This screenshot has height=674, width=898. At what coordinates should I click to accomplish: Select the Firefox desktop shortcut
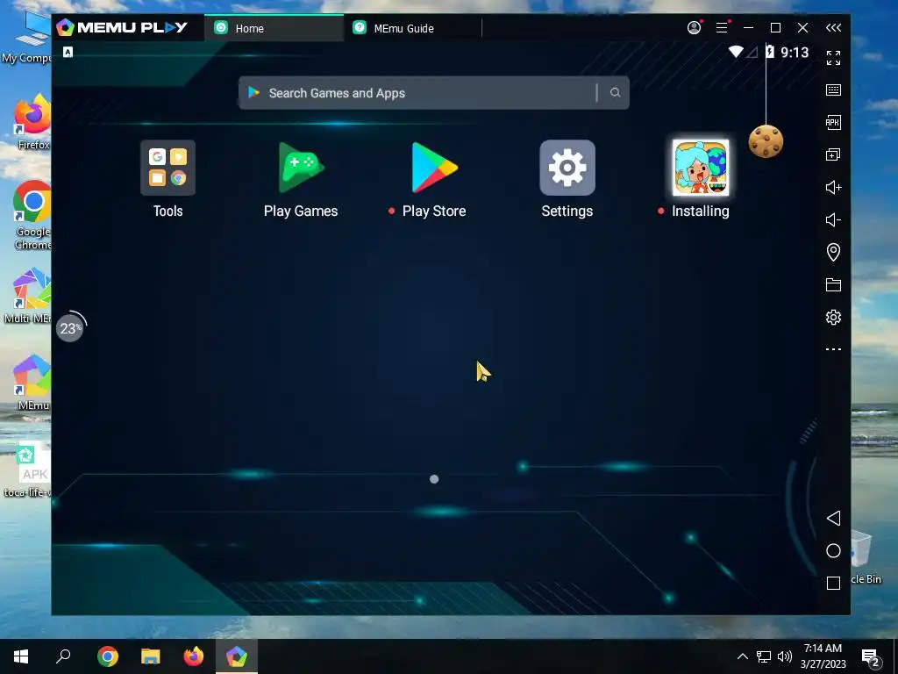tap(32, 122)
